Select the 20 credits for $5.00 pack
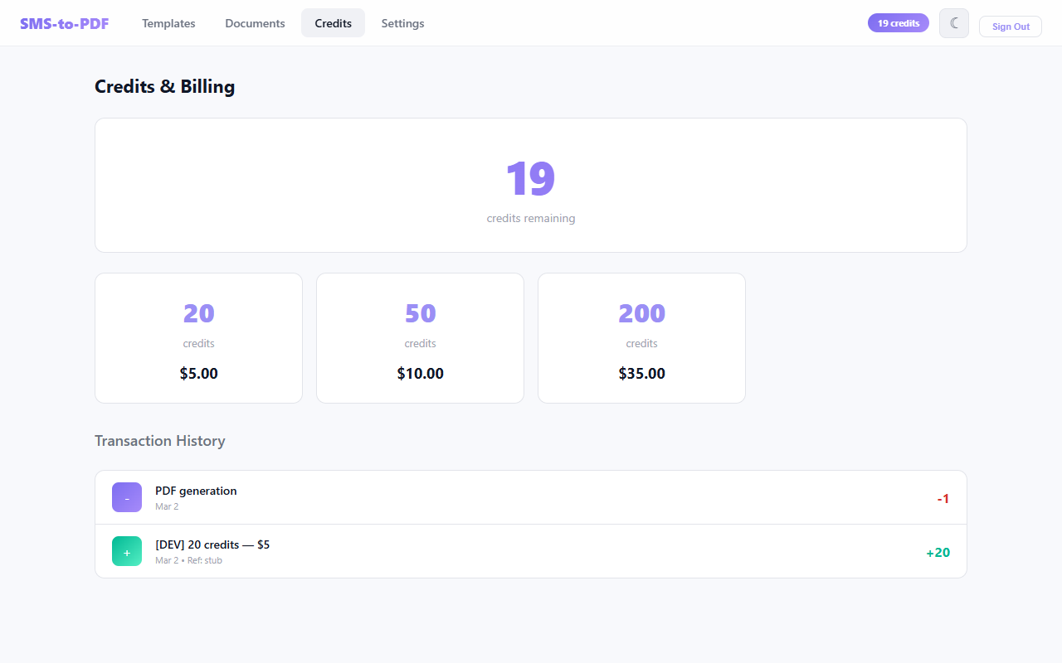Screen dimensions: 1062x663 point(198,338)
